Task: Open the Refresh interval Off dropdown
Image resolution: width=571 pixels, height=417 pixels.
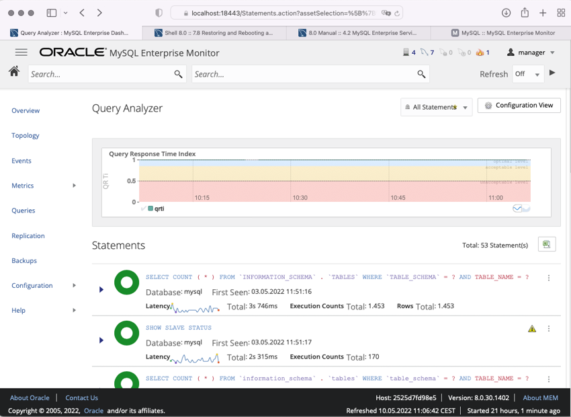Action: tap(527, 74)
